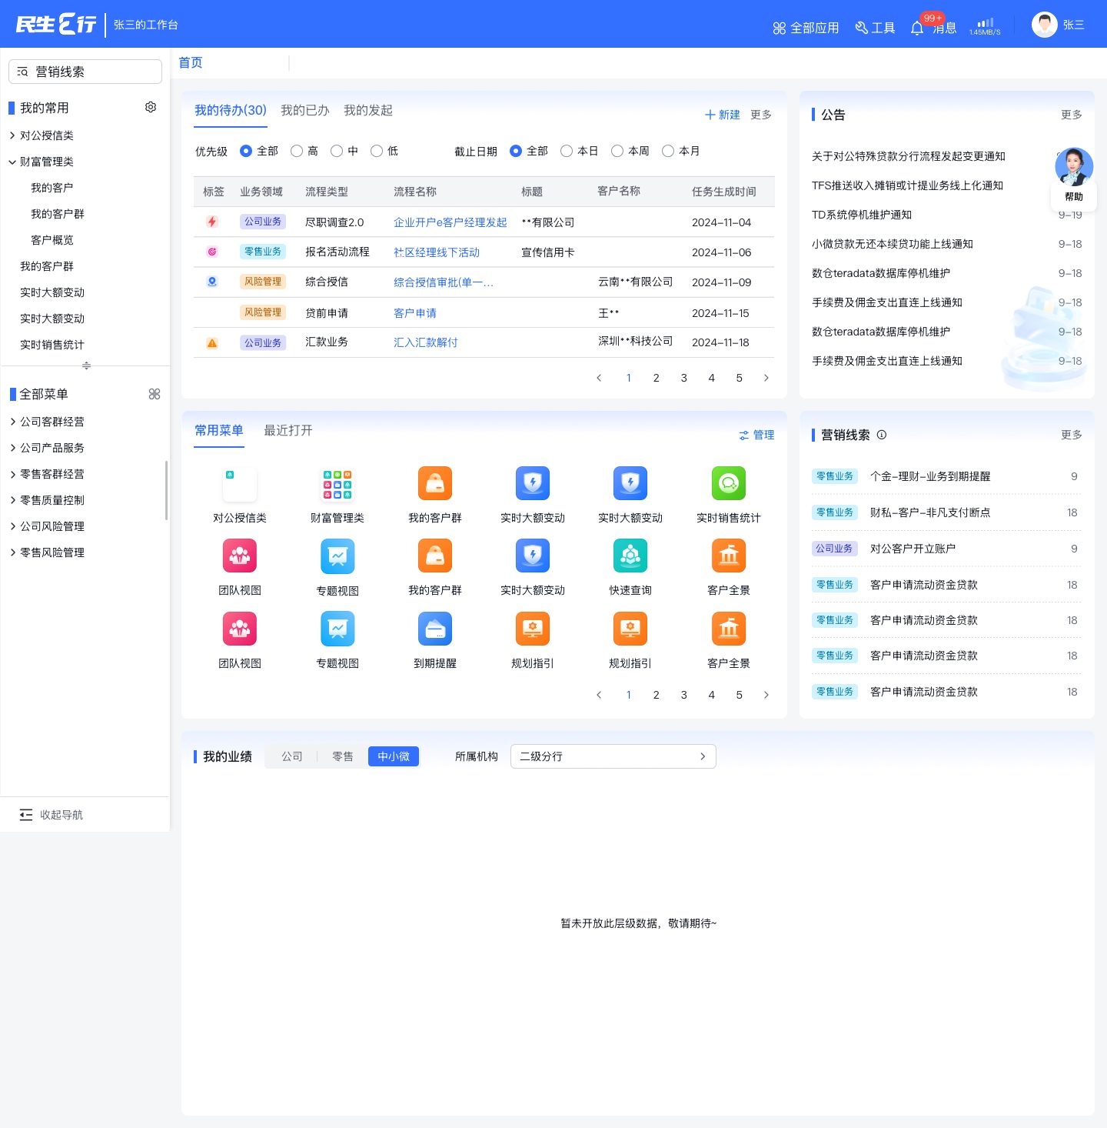Open 实时销售统计 green shortcut icon
1107x1128 pixels.
[x=729, y=484]
